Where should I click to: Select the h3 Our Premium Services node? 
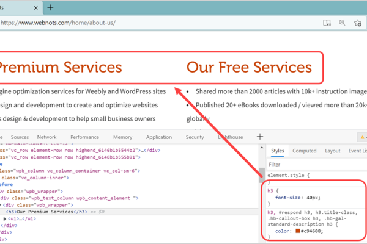click(49, 211)
